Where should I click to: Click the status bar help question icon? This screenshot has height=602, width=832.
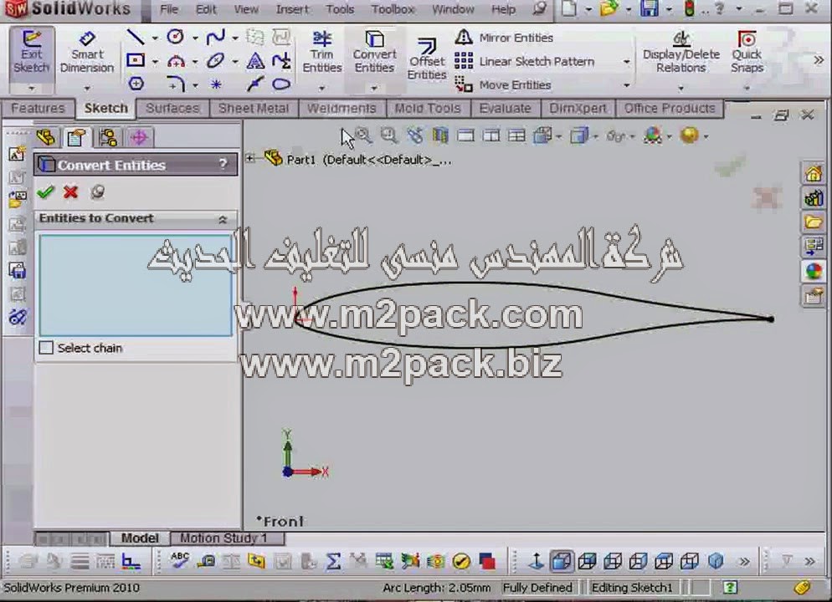pyautogui.click(x=730, y=587)
